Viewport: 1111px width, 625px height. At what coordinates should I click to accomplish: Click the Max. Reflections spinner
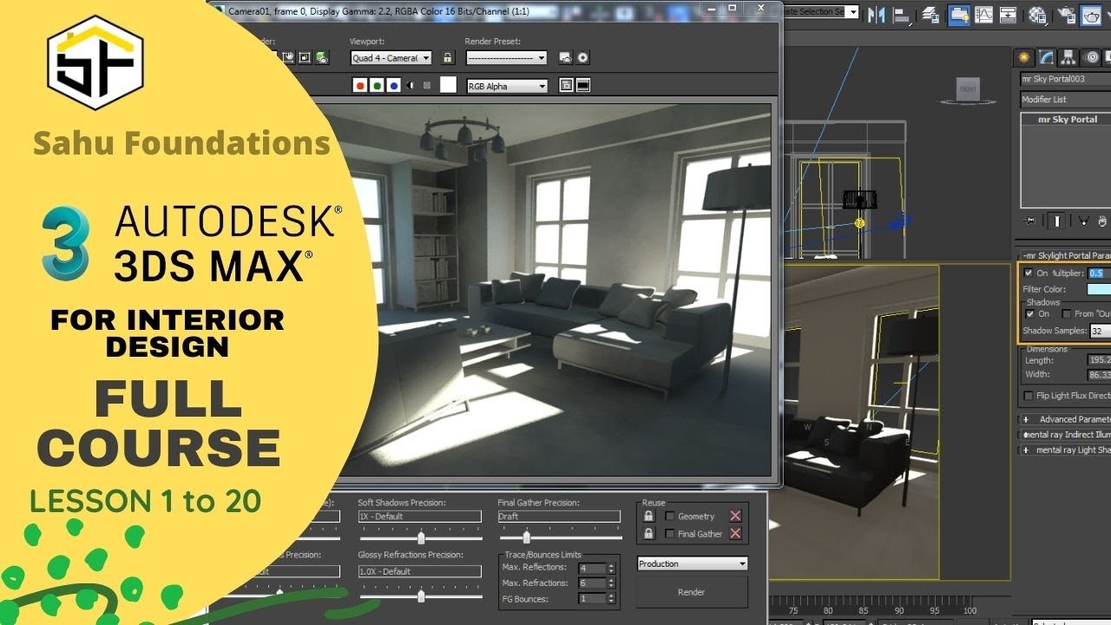(611, 568)
